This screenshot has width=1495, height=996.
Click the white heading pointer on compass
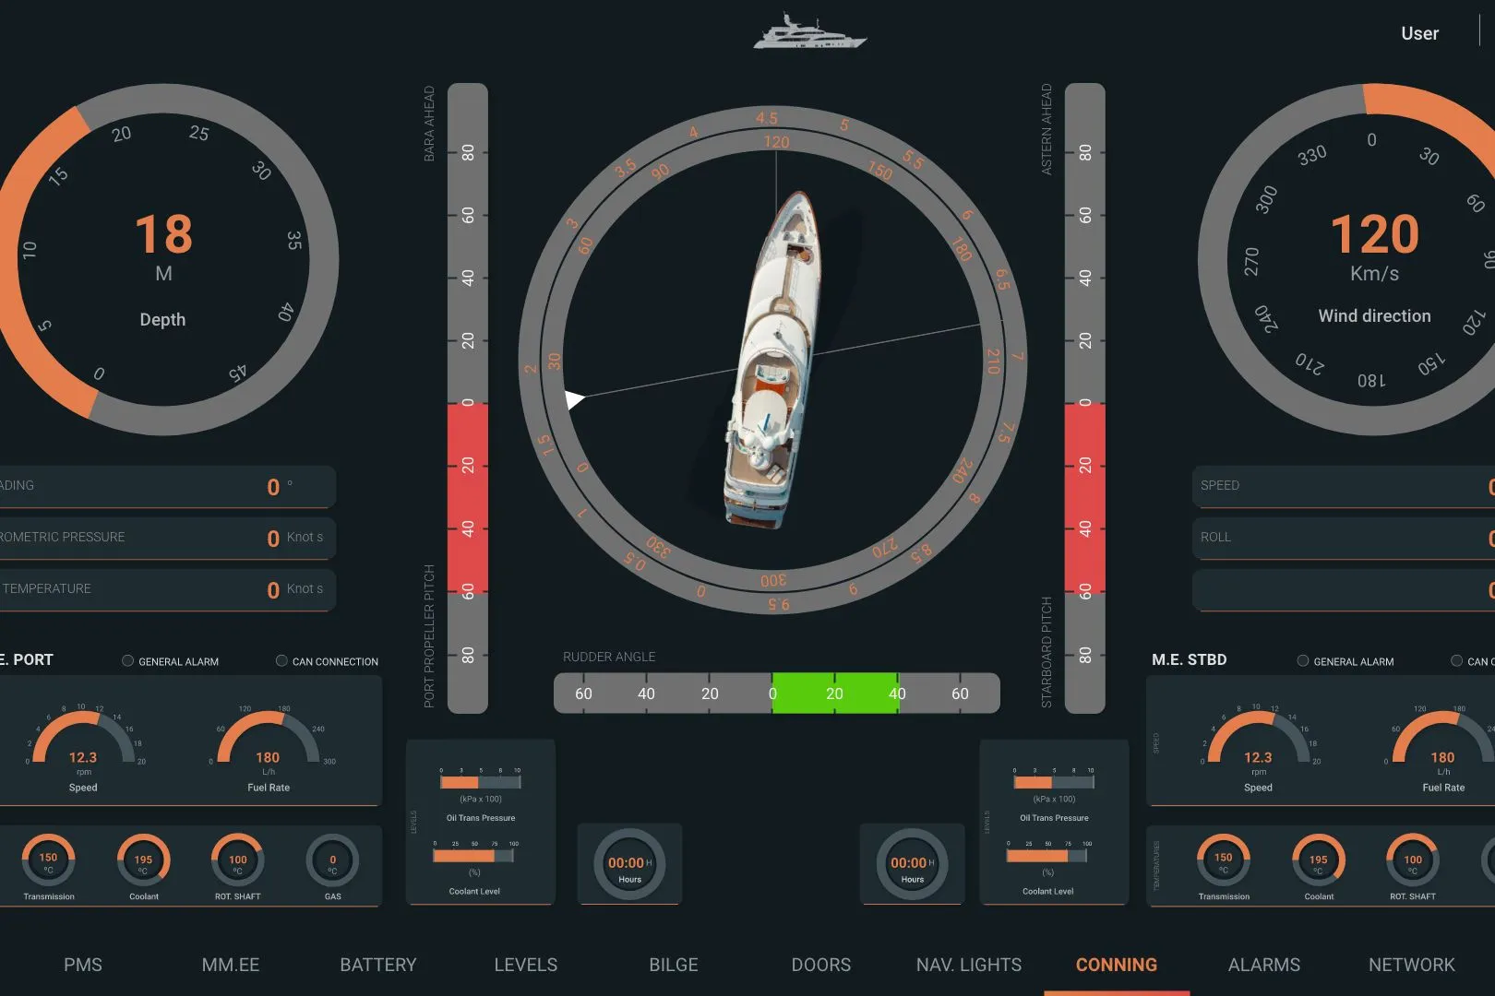[574, 399]
